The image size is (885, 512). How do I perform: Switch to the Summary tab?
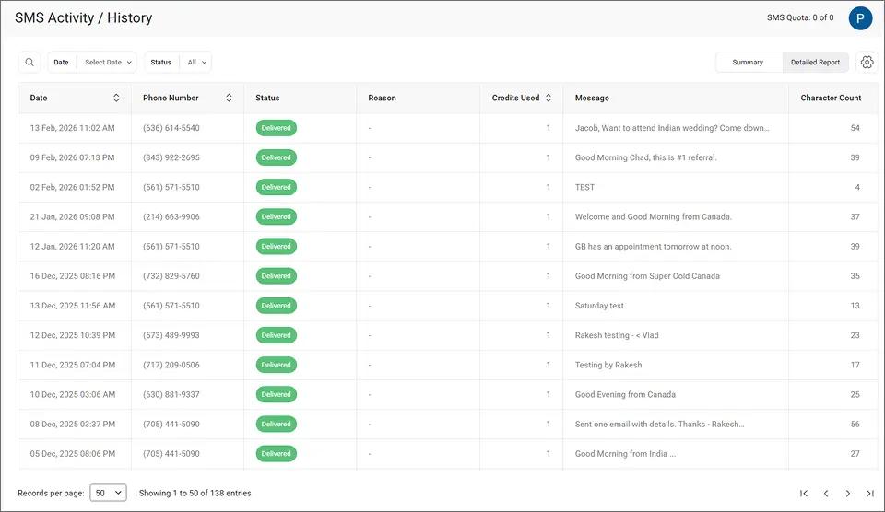pyautogui.click(x=748, y=63)
